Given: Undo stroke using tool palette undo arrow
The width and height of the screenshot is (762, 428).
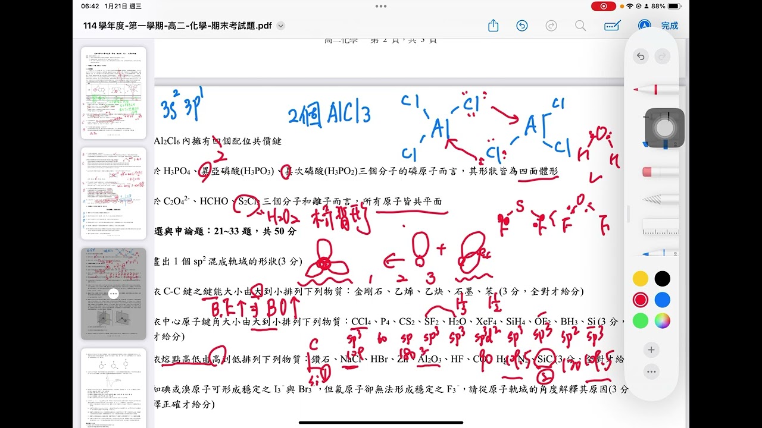Looking at the screenshot, I should (641, 56).
